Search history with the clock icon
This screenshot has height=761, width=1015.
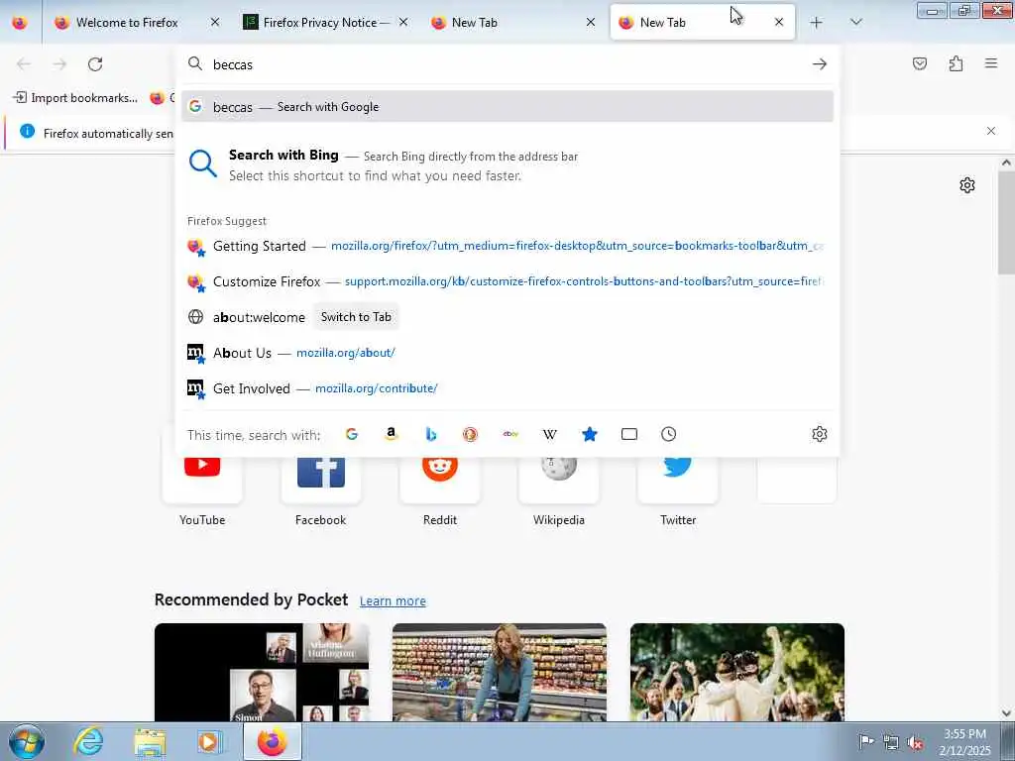[669, 434]
